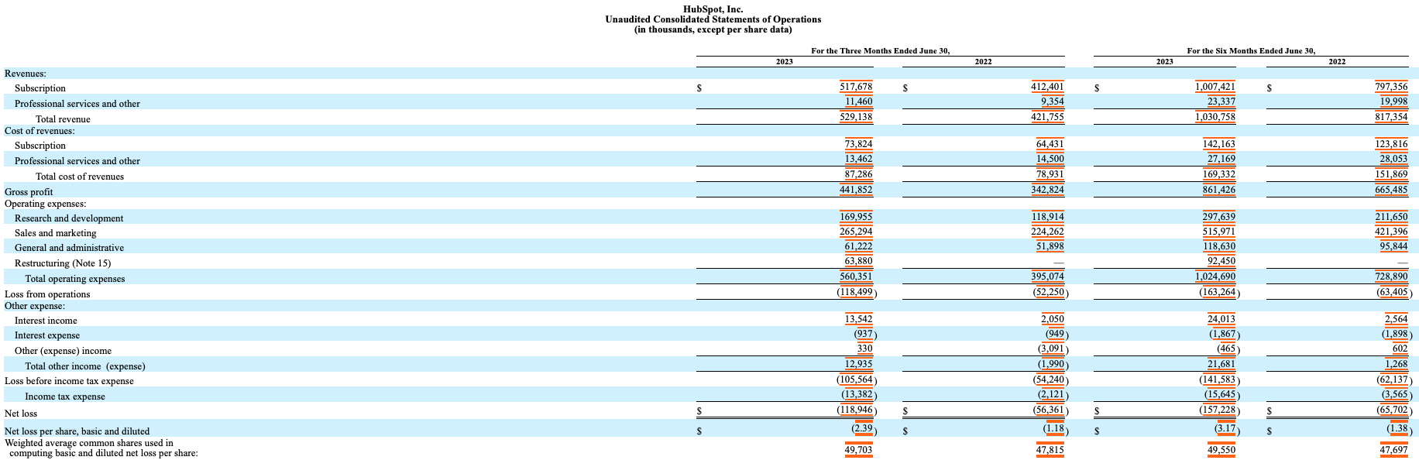The width and height of the screenshot is (1419, 467).
Task: Select the 'Research and development' row label
Action: point(69,218)
